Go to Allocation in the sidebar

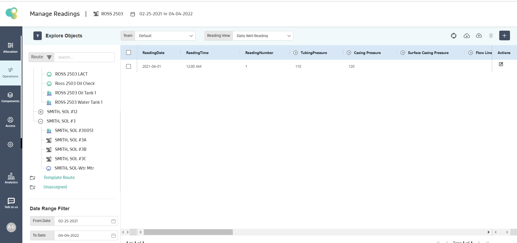click(11, 48)
